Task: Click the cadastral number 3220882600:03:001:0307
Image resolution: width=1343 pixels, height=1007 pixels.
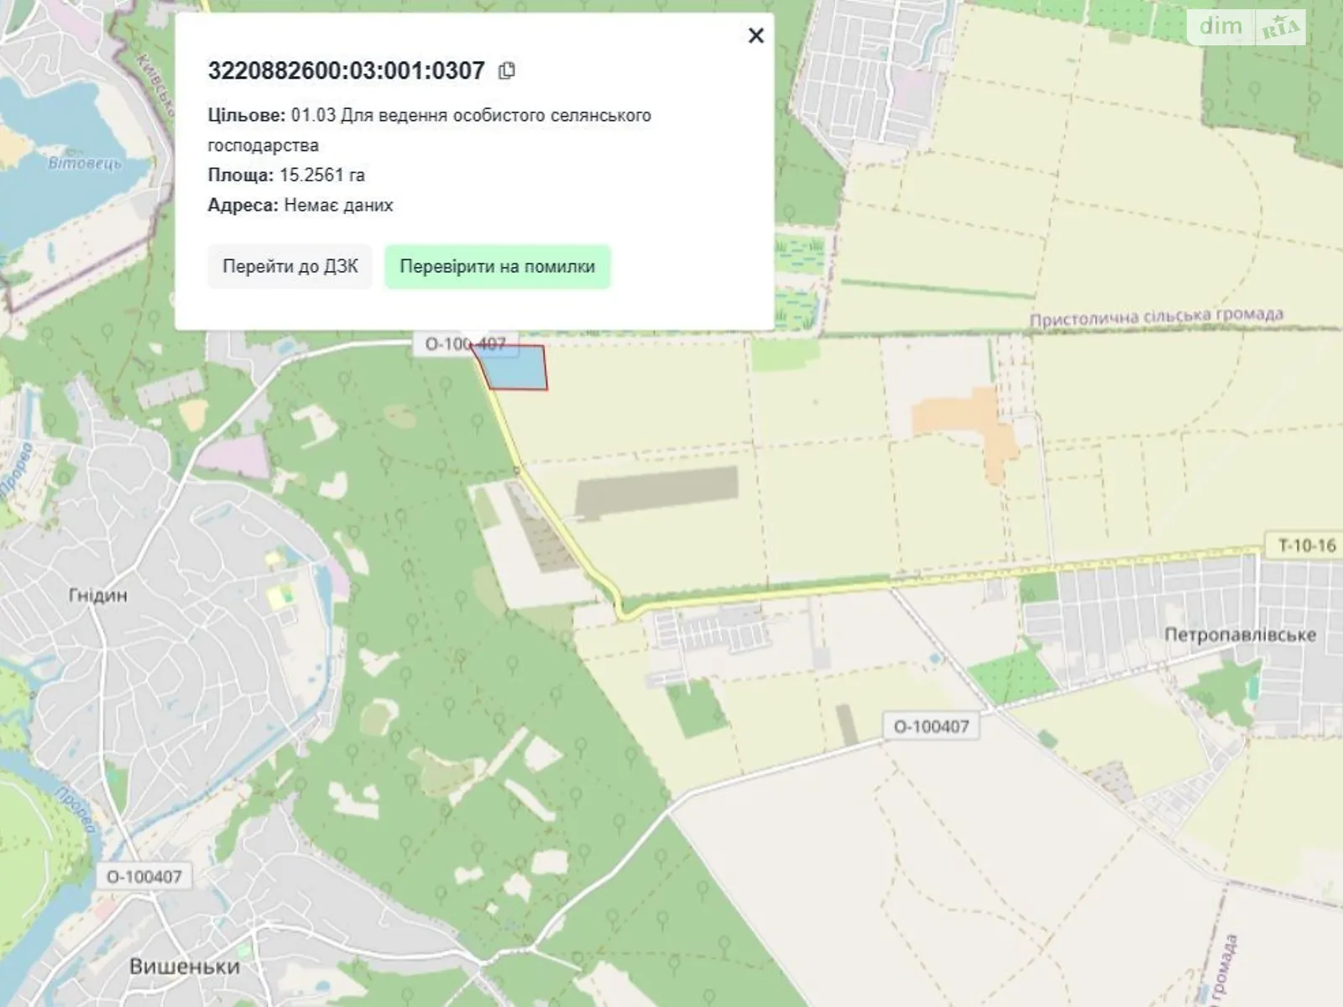Action: pos(346,70)
